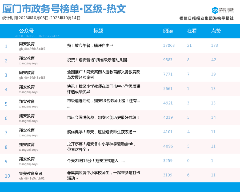Click like count 42
The height and width of the screenshot is (192, 240).
tap(214, 60)
